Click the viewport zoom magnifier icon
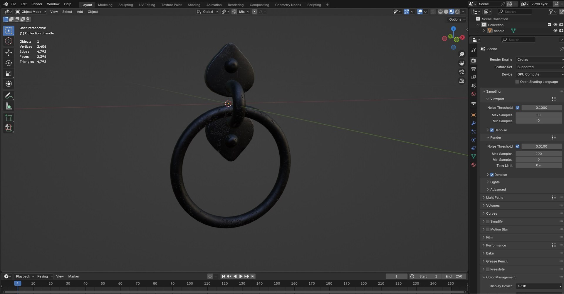This screenshot has height=294, width=564. (462, 54)
